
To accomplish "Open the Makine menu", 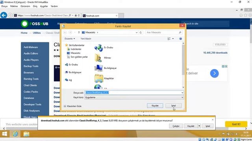I will (x=14, y=6).
